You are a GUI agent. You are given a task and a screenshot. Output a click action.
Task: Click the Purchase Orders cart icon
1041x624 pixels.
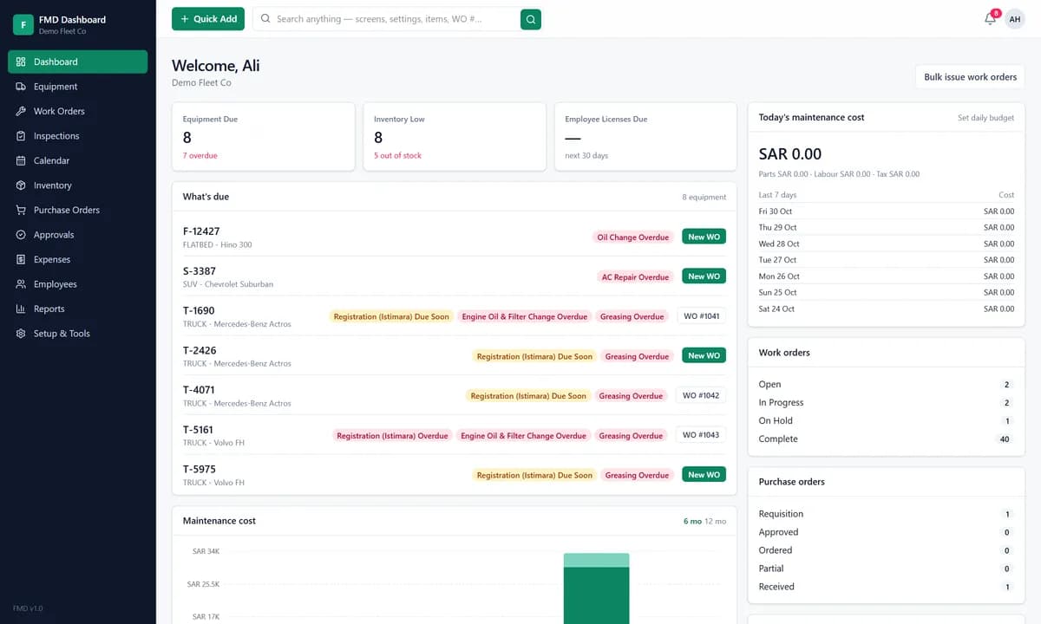(21, 210)
